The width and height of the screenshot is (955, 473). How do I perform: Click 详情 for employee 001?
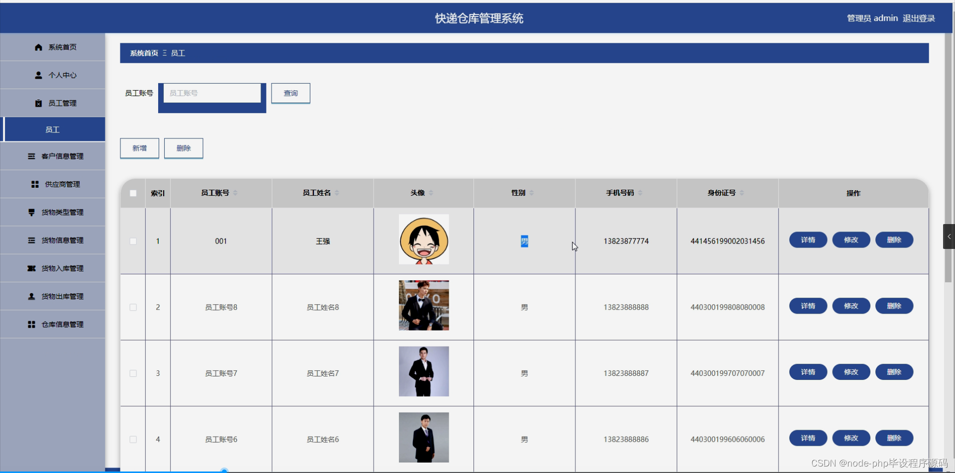tap(808, 239)
